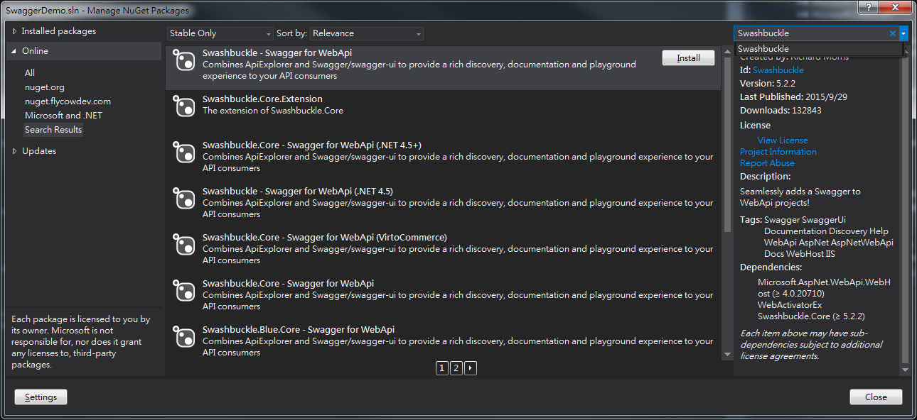Click package icon of Swashbuckle.Core.Extension
Screen dimensions: 917x420
click(184, 107)
